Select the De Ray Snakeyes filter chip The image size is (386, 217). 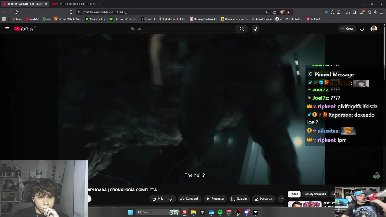(315, 194)
